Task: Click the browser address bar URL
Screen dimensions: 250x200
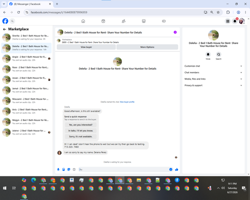Action: tap(59, 12)
